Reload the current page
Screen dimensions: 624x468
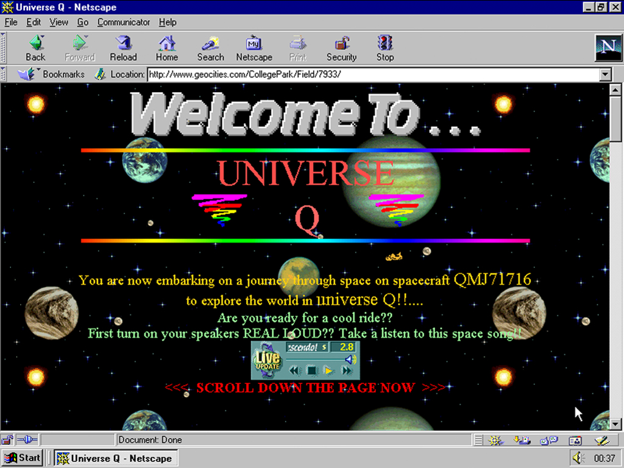123,48
